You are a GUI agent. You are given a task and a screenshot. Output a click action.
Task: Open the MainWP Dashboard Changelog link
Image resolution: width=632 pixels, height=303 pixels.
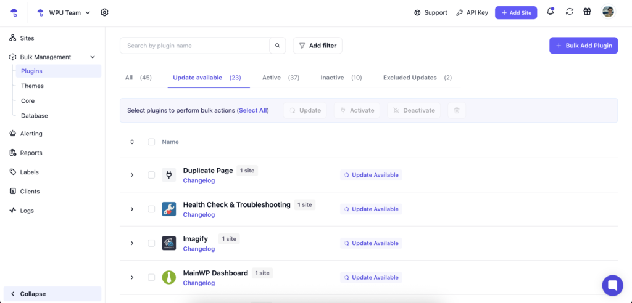point(199,283)
